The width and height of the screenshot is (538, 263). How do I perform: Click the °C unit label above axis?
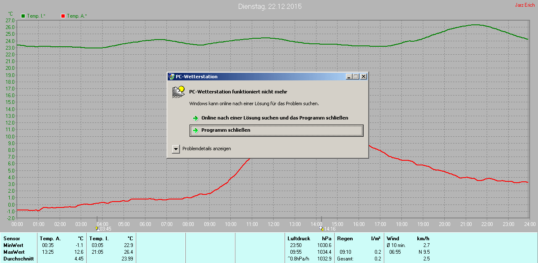click(x=11, y=14)
